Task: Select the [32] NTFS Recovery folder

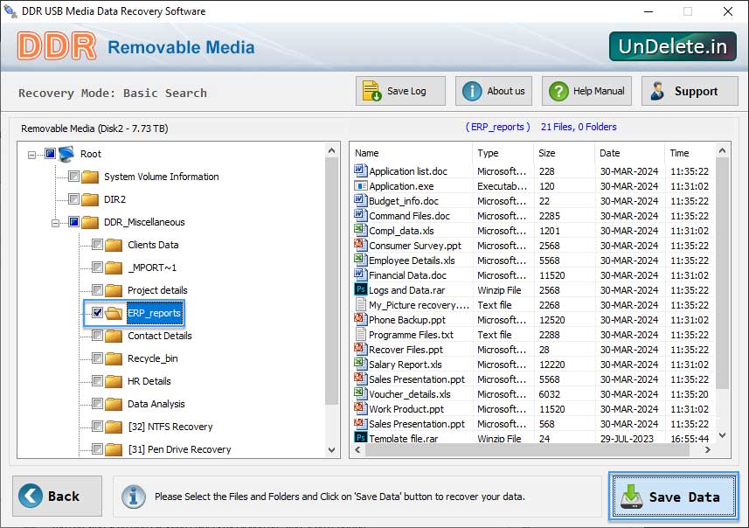Action: click(x=170, y=427)
